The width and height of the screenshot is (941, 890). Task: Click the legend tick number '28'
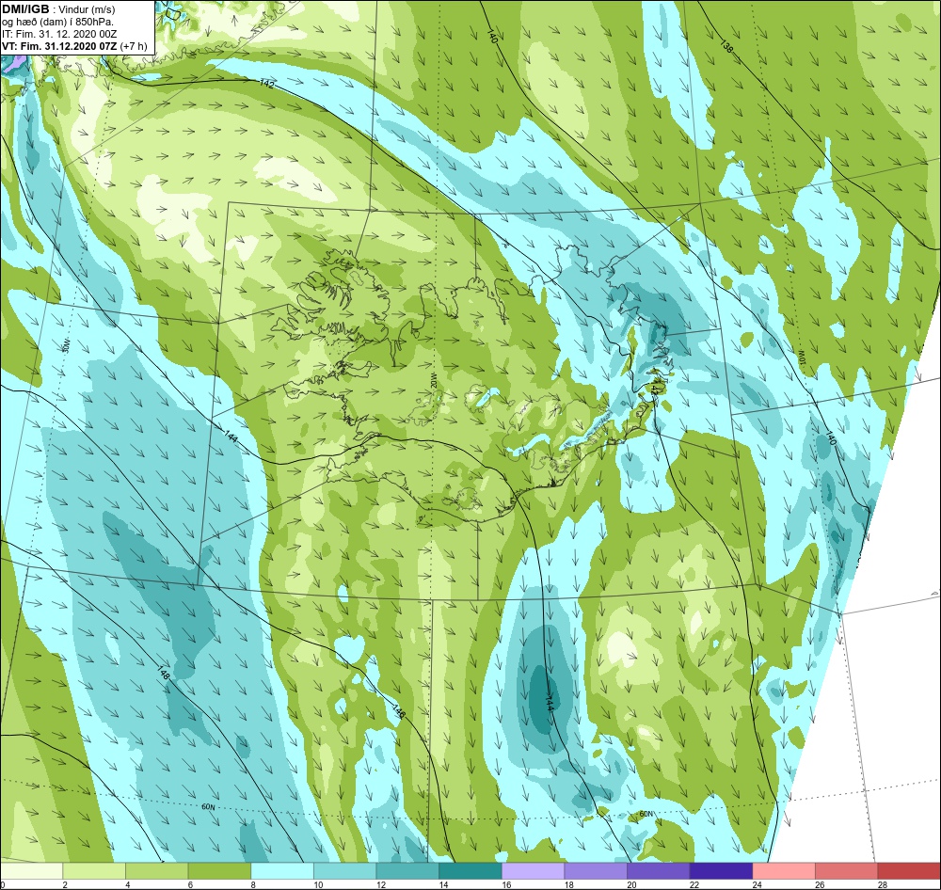(x=883, y=884)
